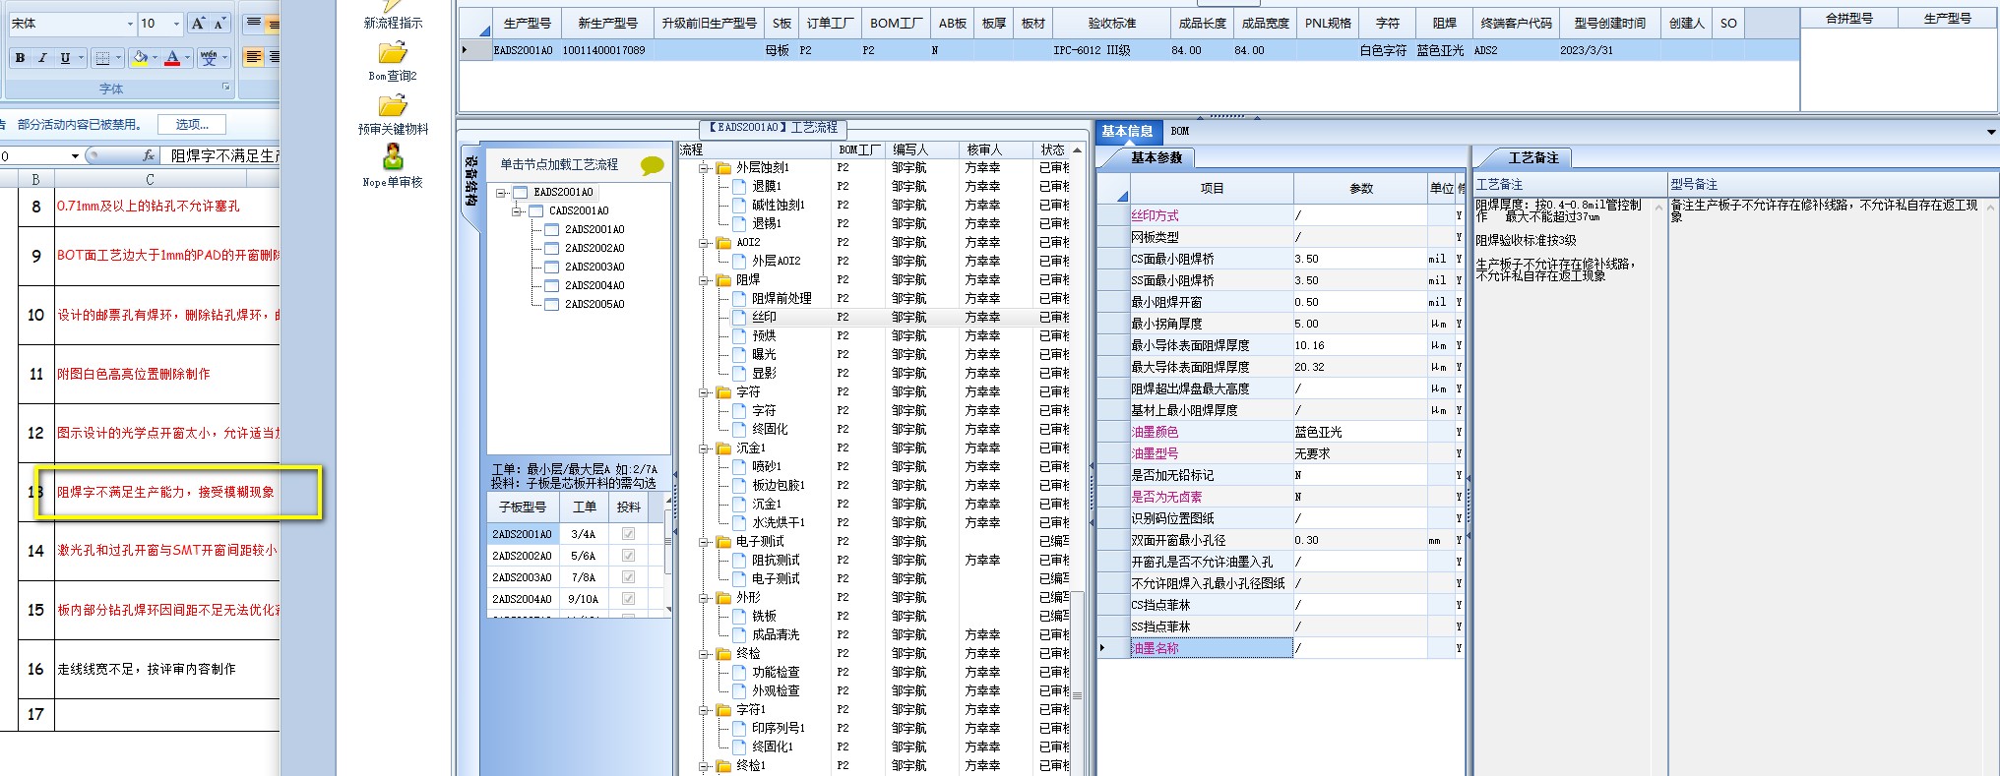The height and width of the screenshot is (776, 2000).
Task: Toggle 投料 checkbox for 2ADS2003A0
Action: click(628, 577)
